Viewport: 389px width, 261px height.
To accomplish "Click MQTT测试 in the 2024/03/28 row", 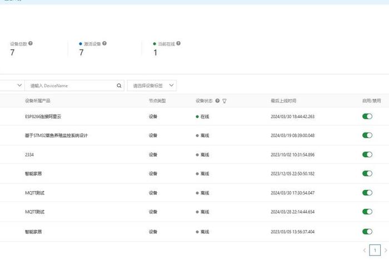I will (x=34, y=212).
